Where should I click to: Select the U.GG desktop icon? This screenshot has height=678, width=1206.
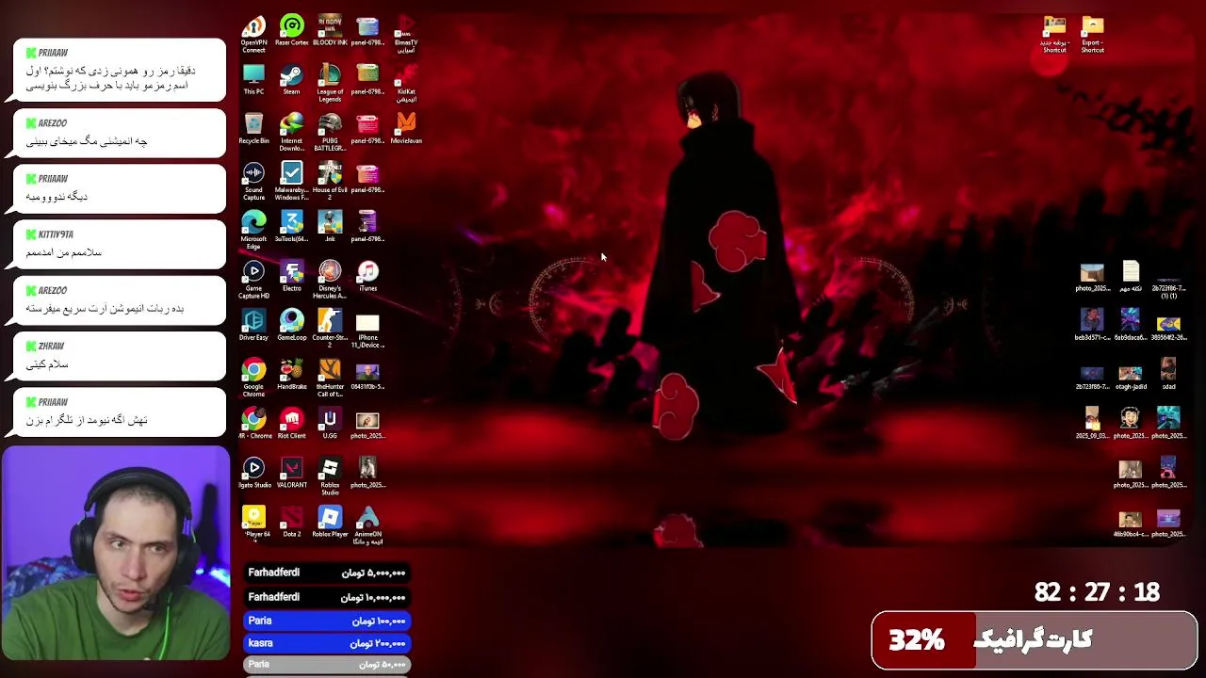point(330,424)
